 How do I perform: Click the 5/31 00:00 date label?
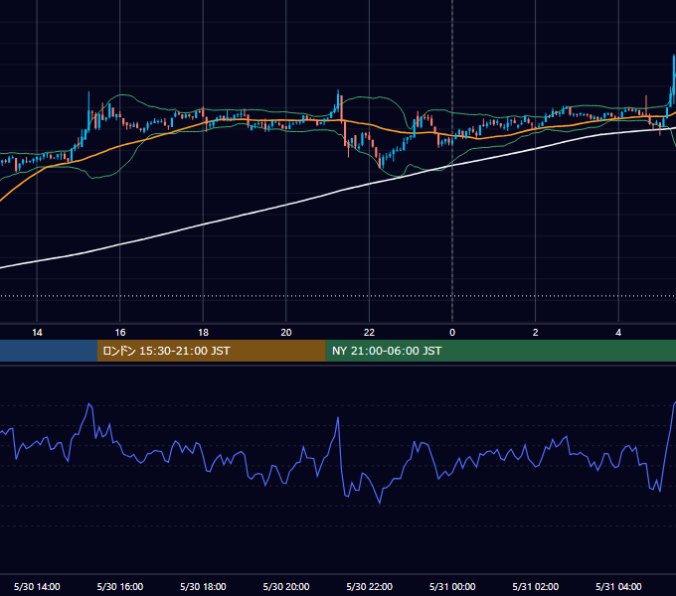[452, 586]
